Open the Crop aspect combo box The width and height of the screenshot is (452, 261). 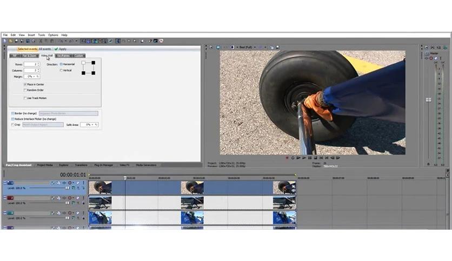tap(43, 125)
